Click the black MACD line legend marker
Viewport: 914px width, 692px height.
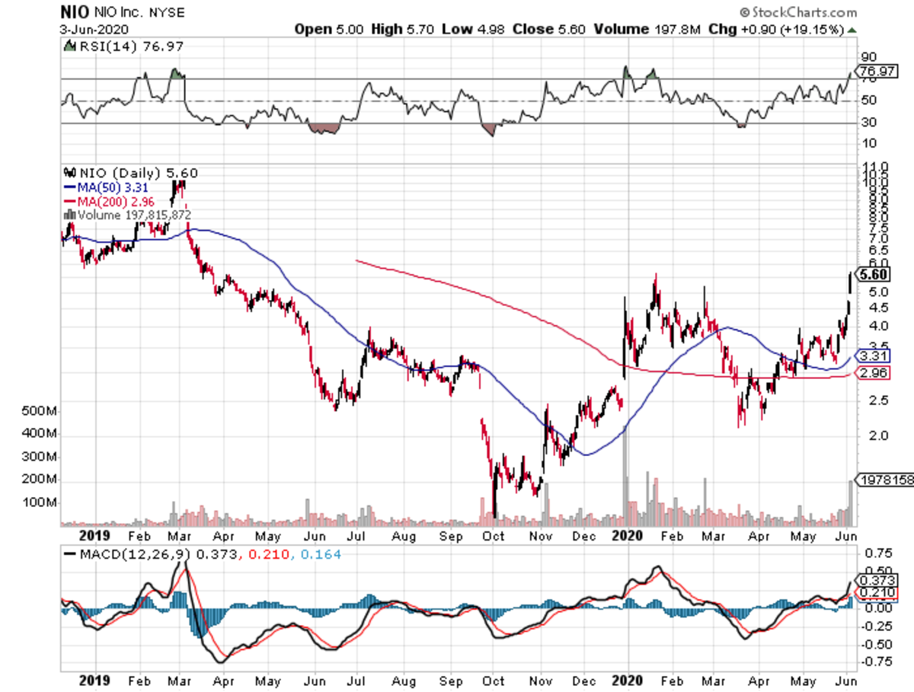(71, 555)
